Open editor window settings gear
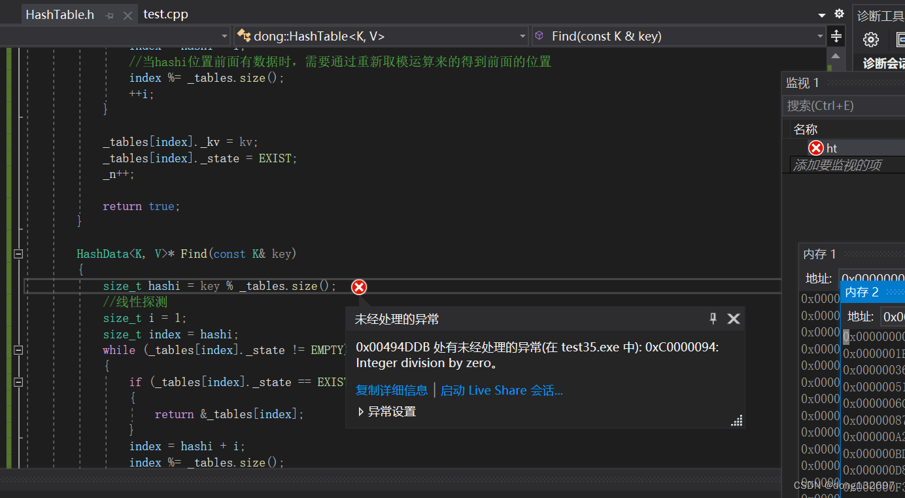Screen dimensions: 905x498 (840, 14)
